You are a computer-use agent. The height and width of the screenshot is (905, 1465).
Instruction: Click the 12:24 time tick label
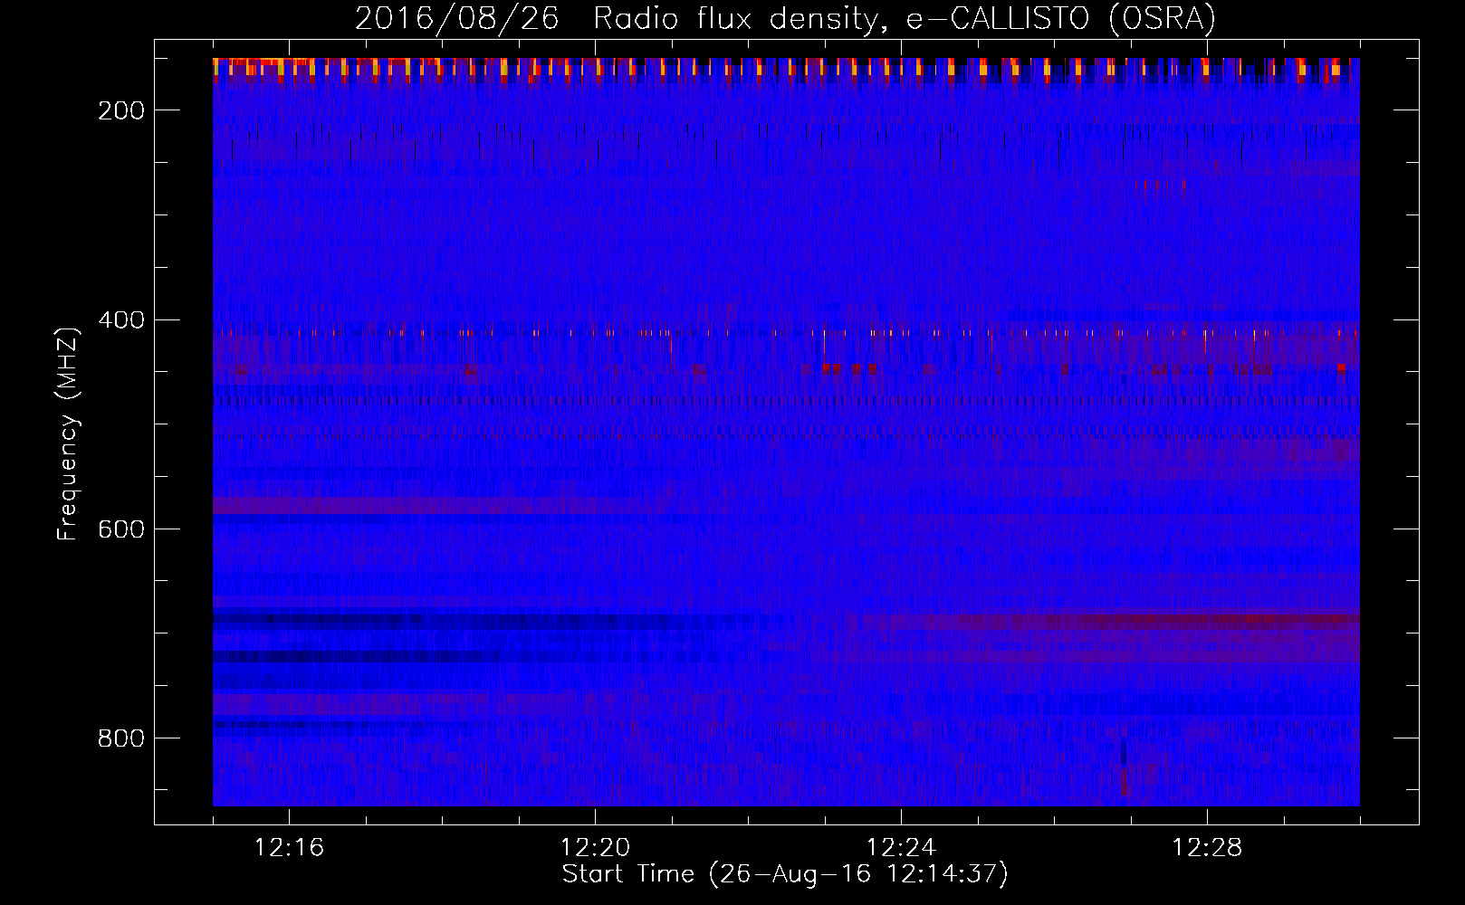point(901,847)
